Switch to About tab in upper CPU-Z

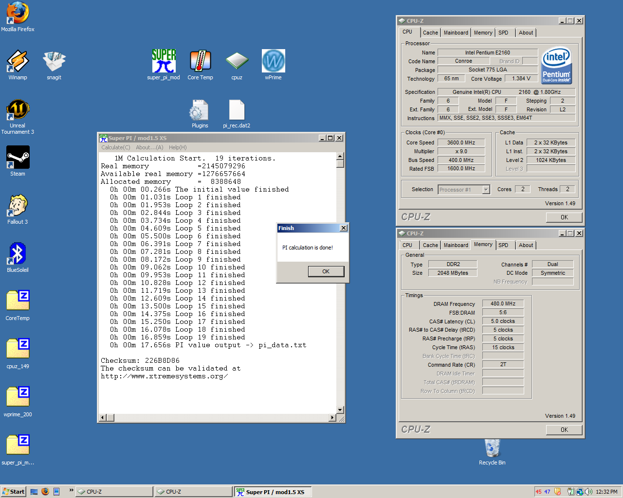point(526,33)
